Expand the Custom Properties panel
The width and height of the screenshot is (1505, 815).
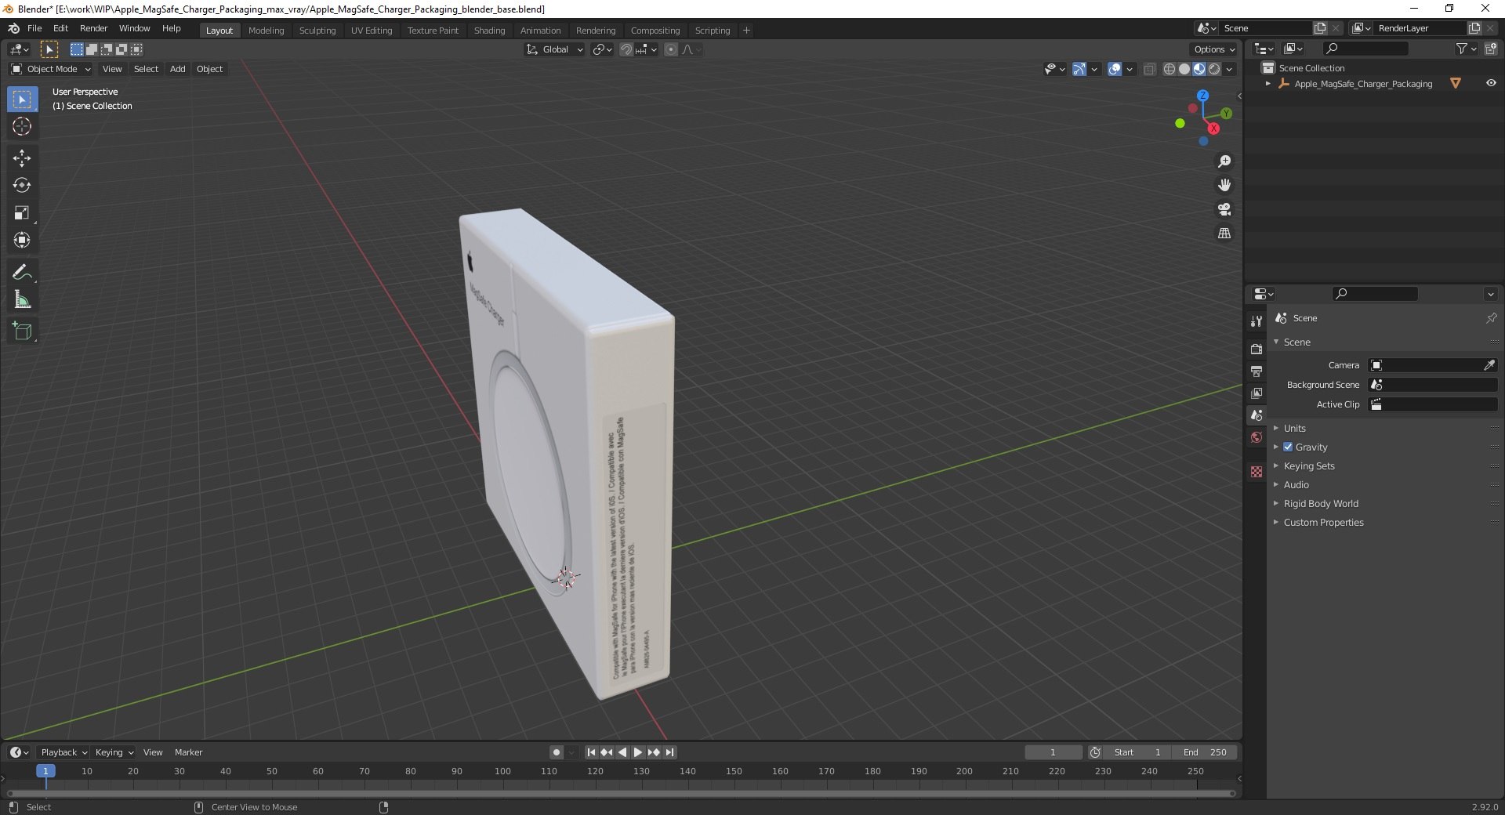(x=1323, y=522)
